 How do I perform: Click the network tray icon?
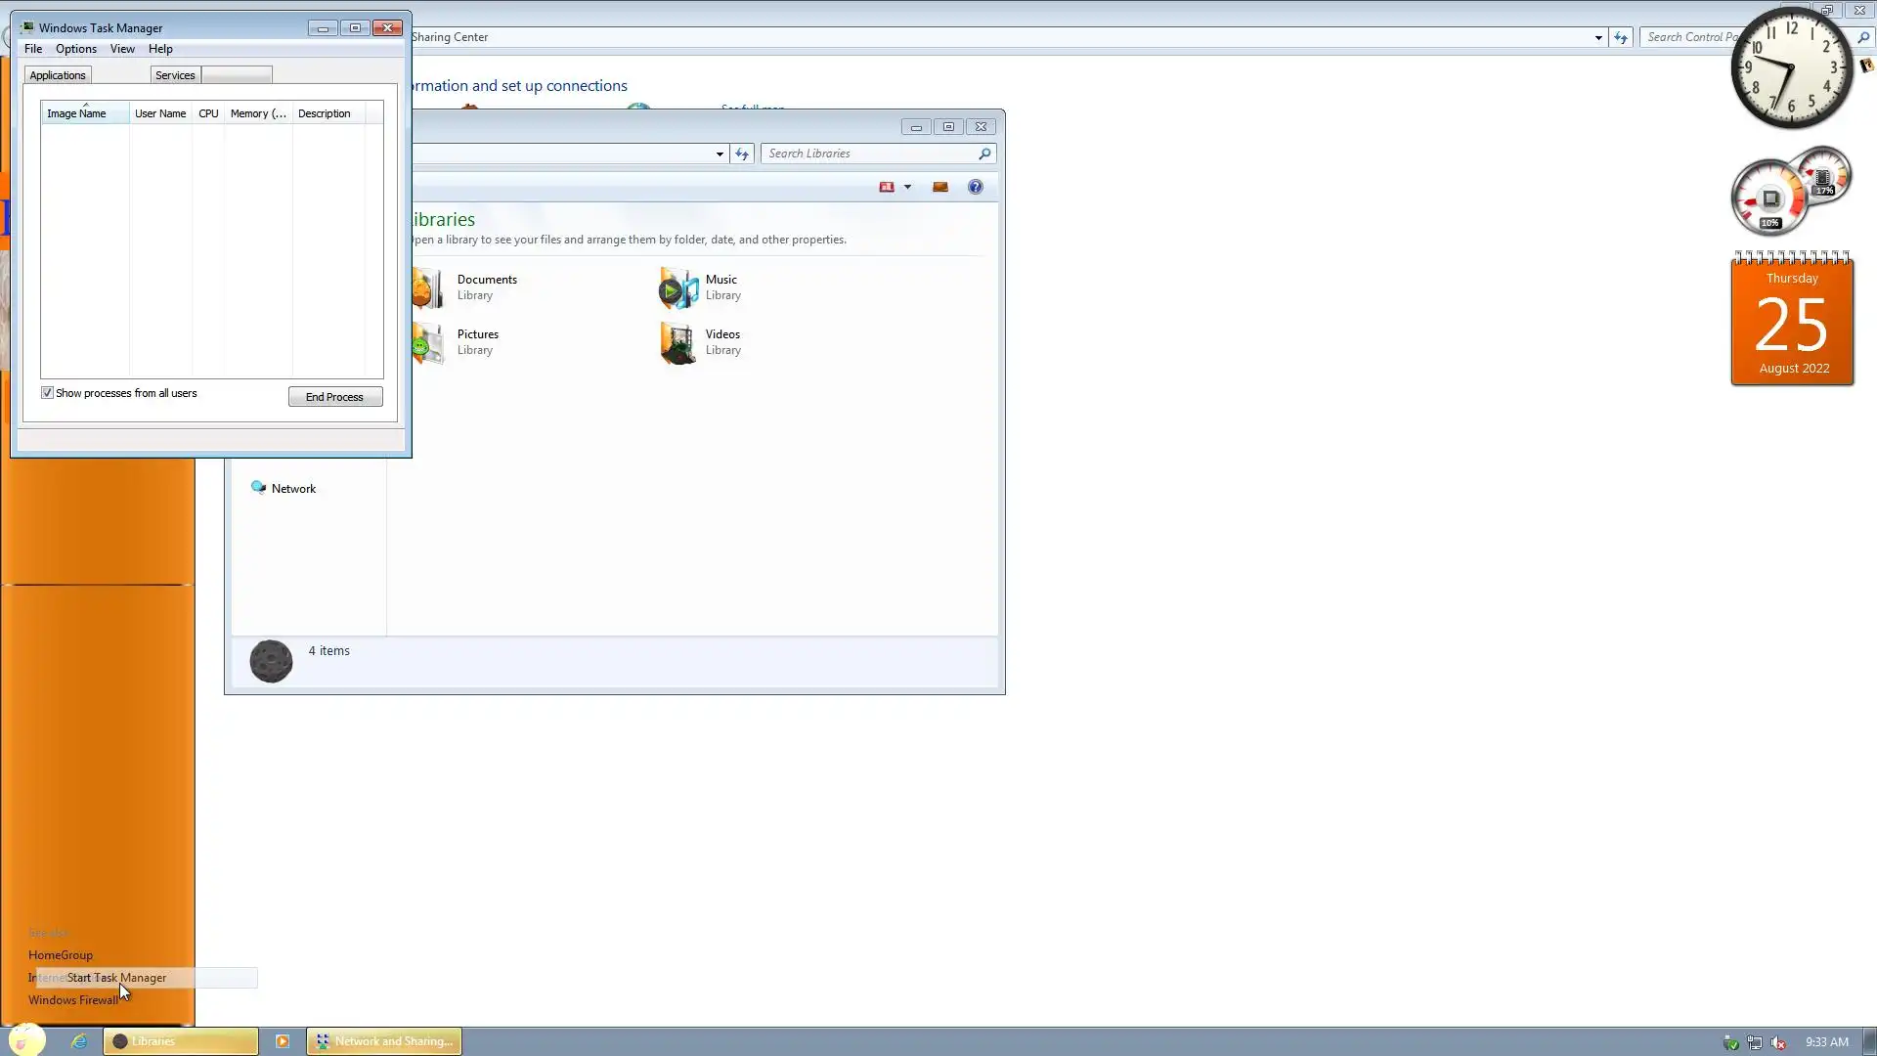coord(1755,1042)
